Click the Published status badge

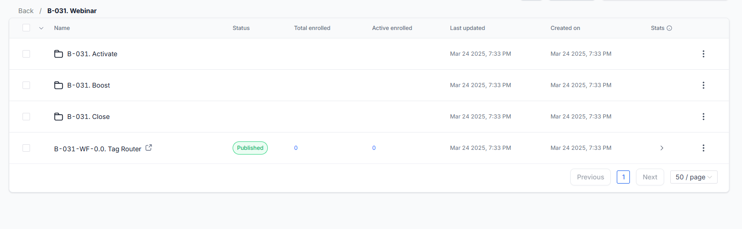click(x=250, y=148)
